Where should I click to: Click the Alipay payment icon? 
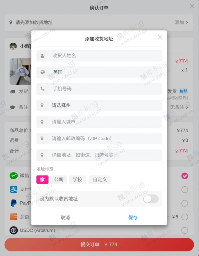[x=14, y=190]
